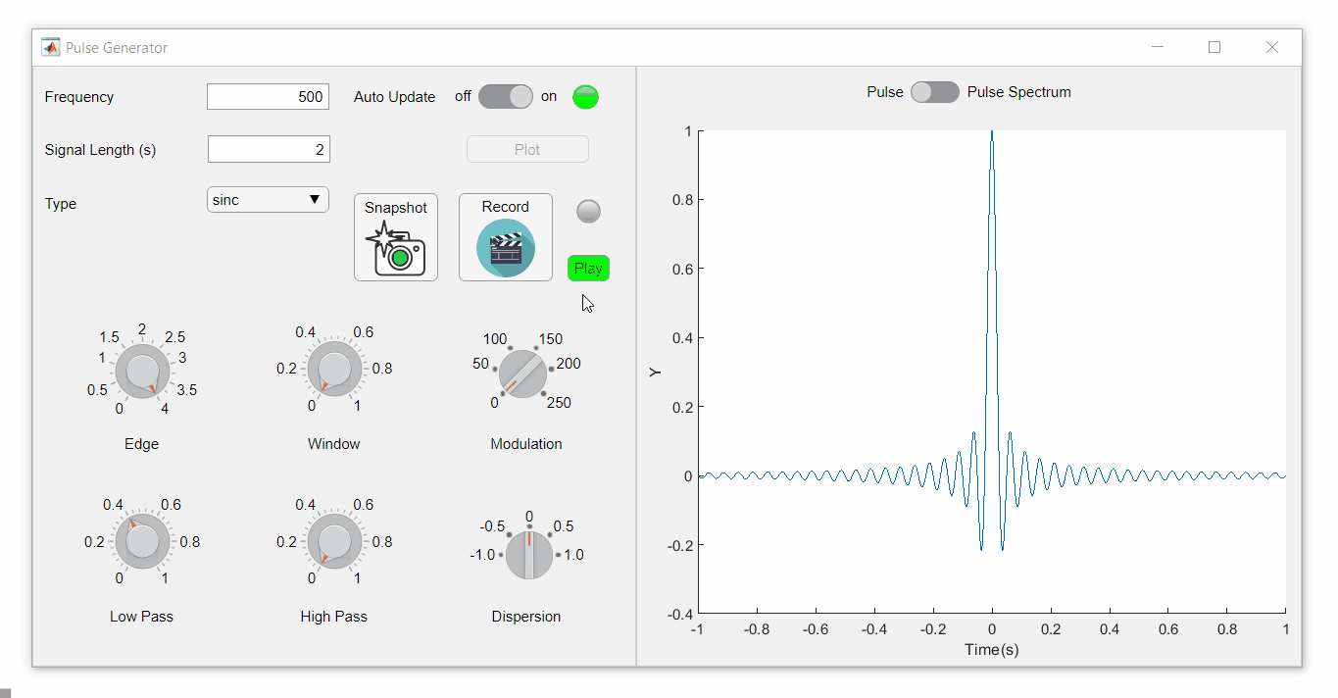
Task: Click the gray Record status lamp
Action: coord(588,211)
